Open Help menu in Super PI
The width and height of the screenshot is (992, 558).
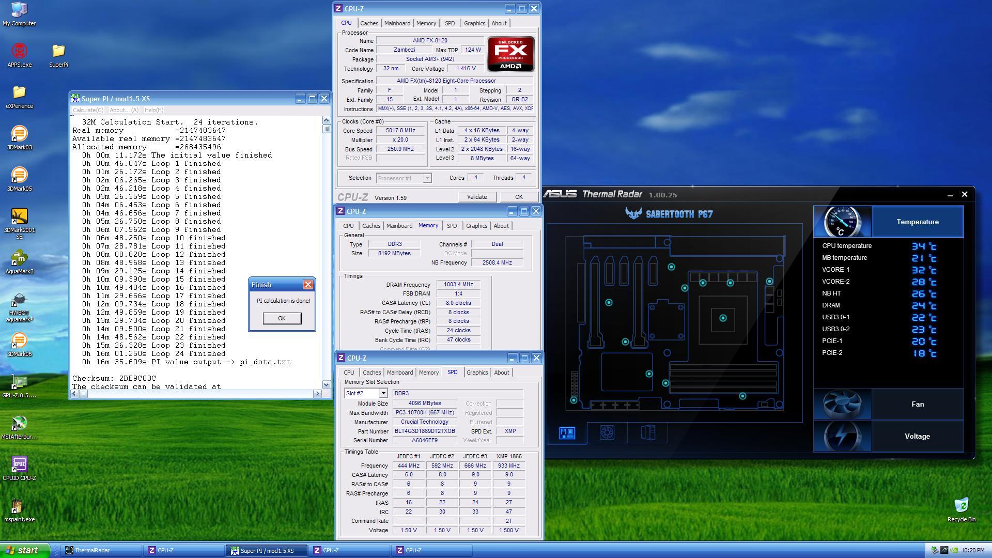tap(154, 110)
